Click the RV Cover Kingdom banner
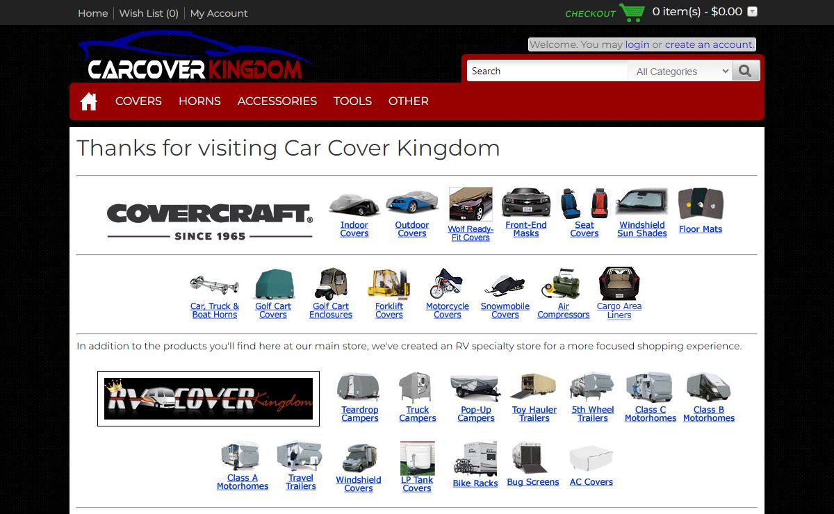Image resolution: width=834 pixels, height=514 pixels. point(208,399)
